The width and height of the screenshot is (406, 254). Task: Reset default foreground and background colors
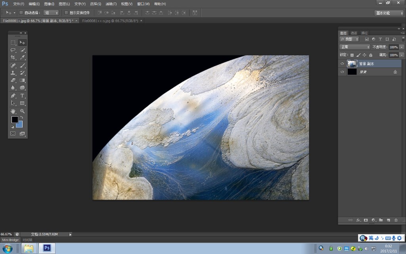12,127
